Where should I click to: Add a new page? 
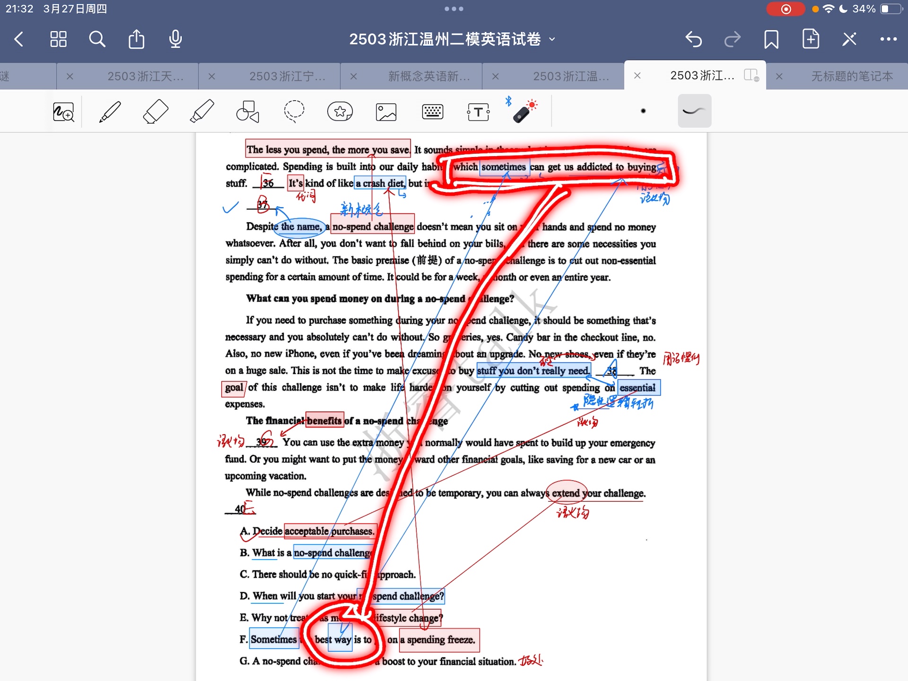(x=811, y=39)
